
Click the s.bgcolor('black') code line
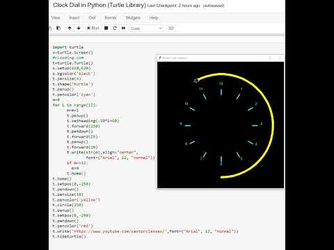click(74, 74)
